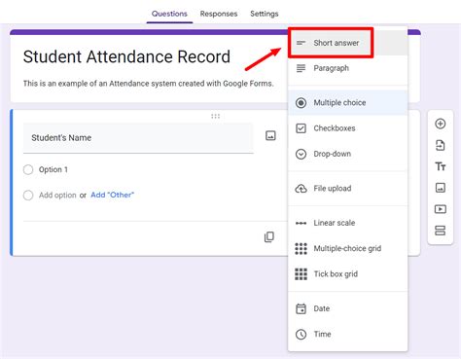Click the Add video icon
461x359 pixels.
(440, 209)
